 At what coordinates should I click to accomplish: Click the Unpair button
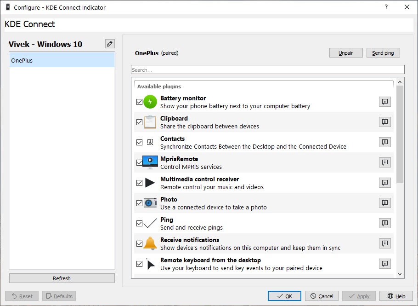346,53
